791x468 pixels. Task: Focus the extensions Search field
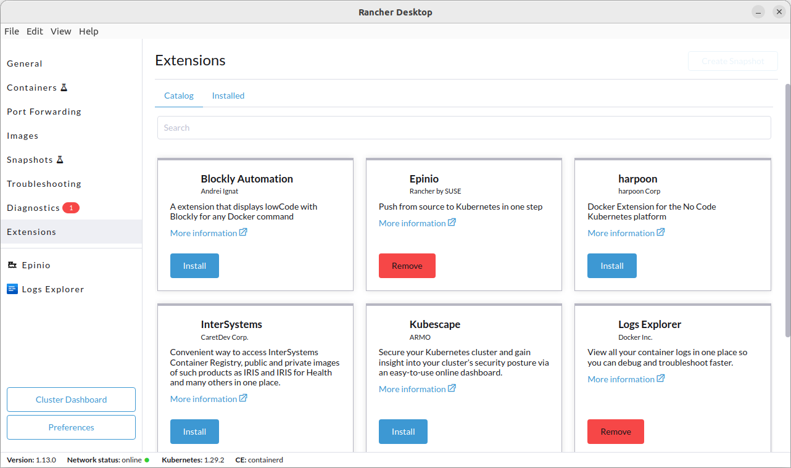tap(464, 128)
